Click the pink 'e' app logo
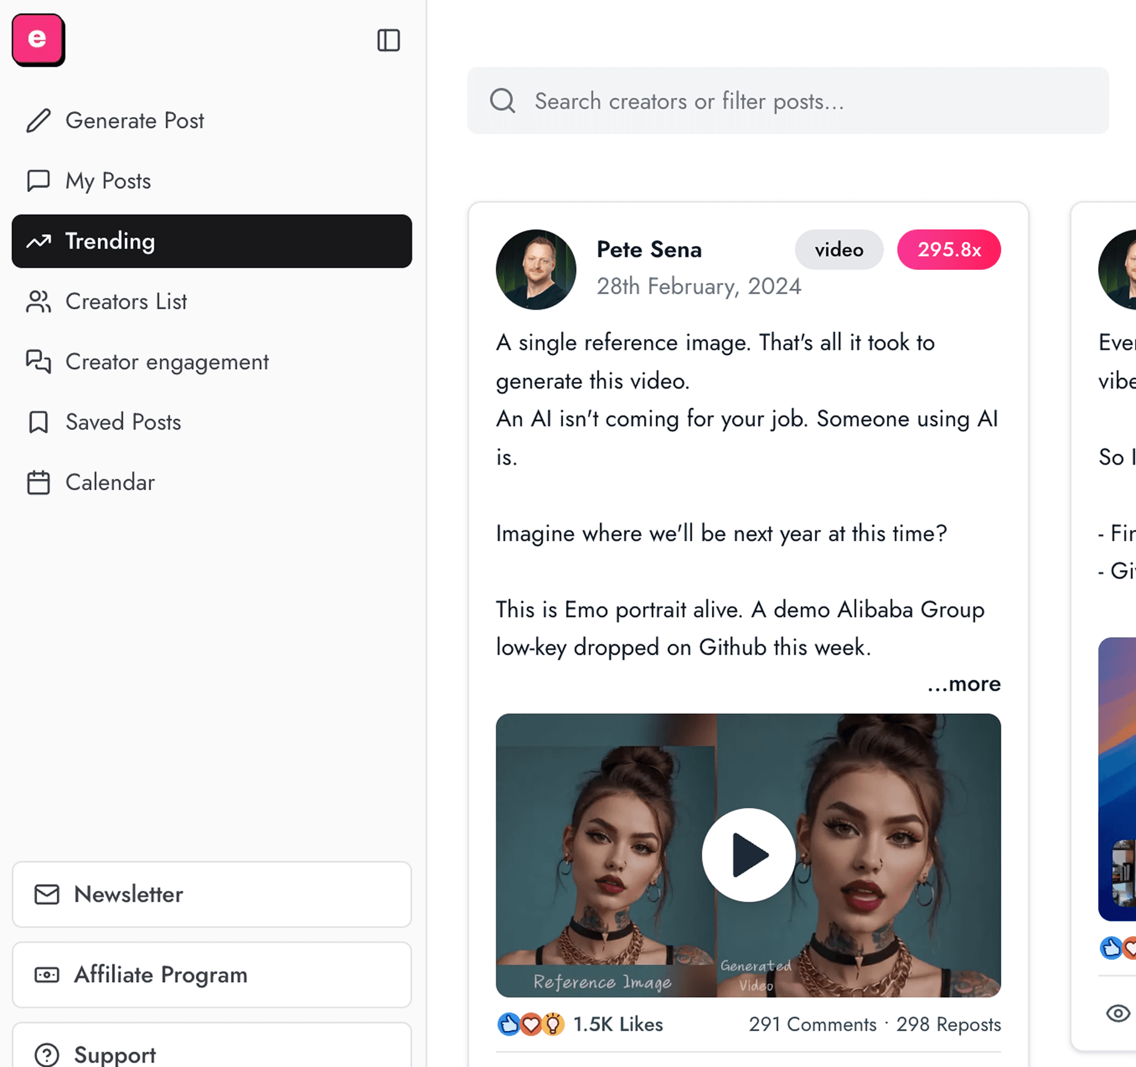Screen dimensions: 1136x1067 [x=38, y=40]
